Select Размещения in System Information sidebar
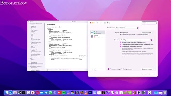The width and height of the screenshot is (171, 96). [36, 64]
